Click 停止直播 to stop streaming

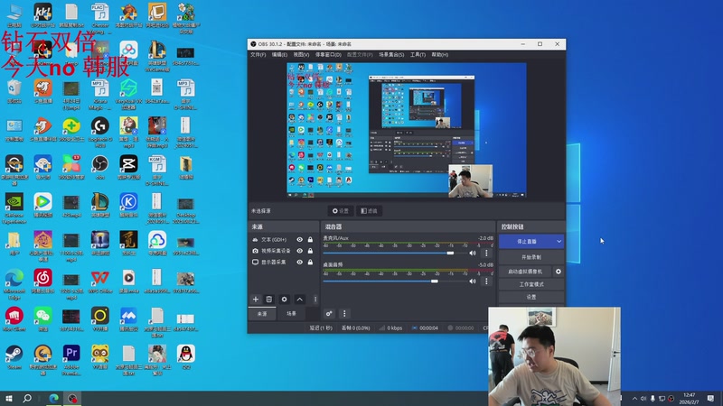point(527,241)
